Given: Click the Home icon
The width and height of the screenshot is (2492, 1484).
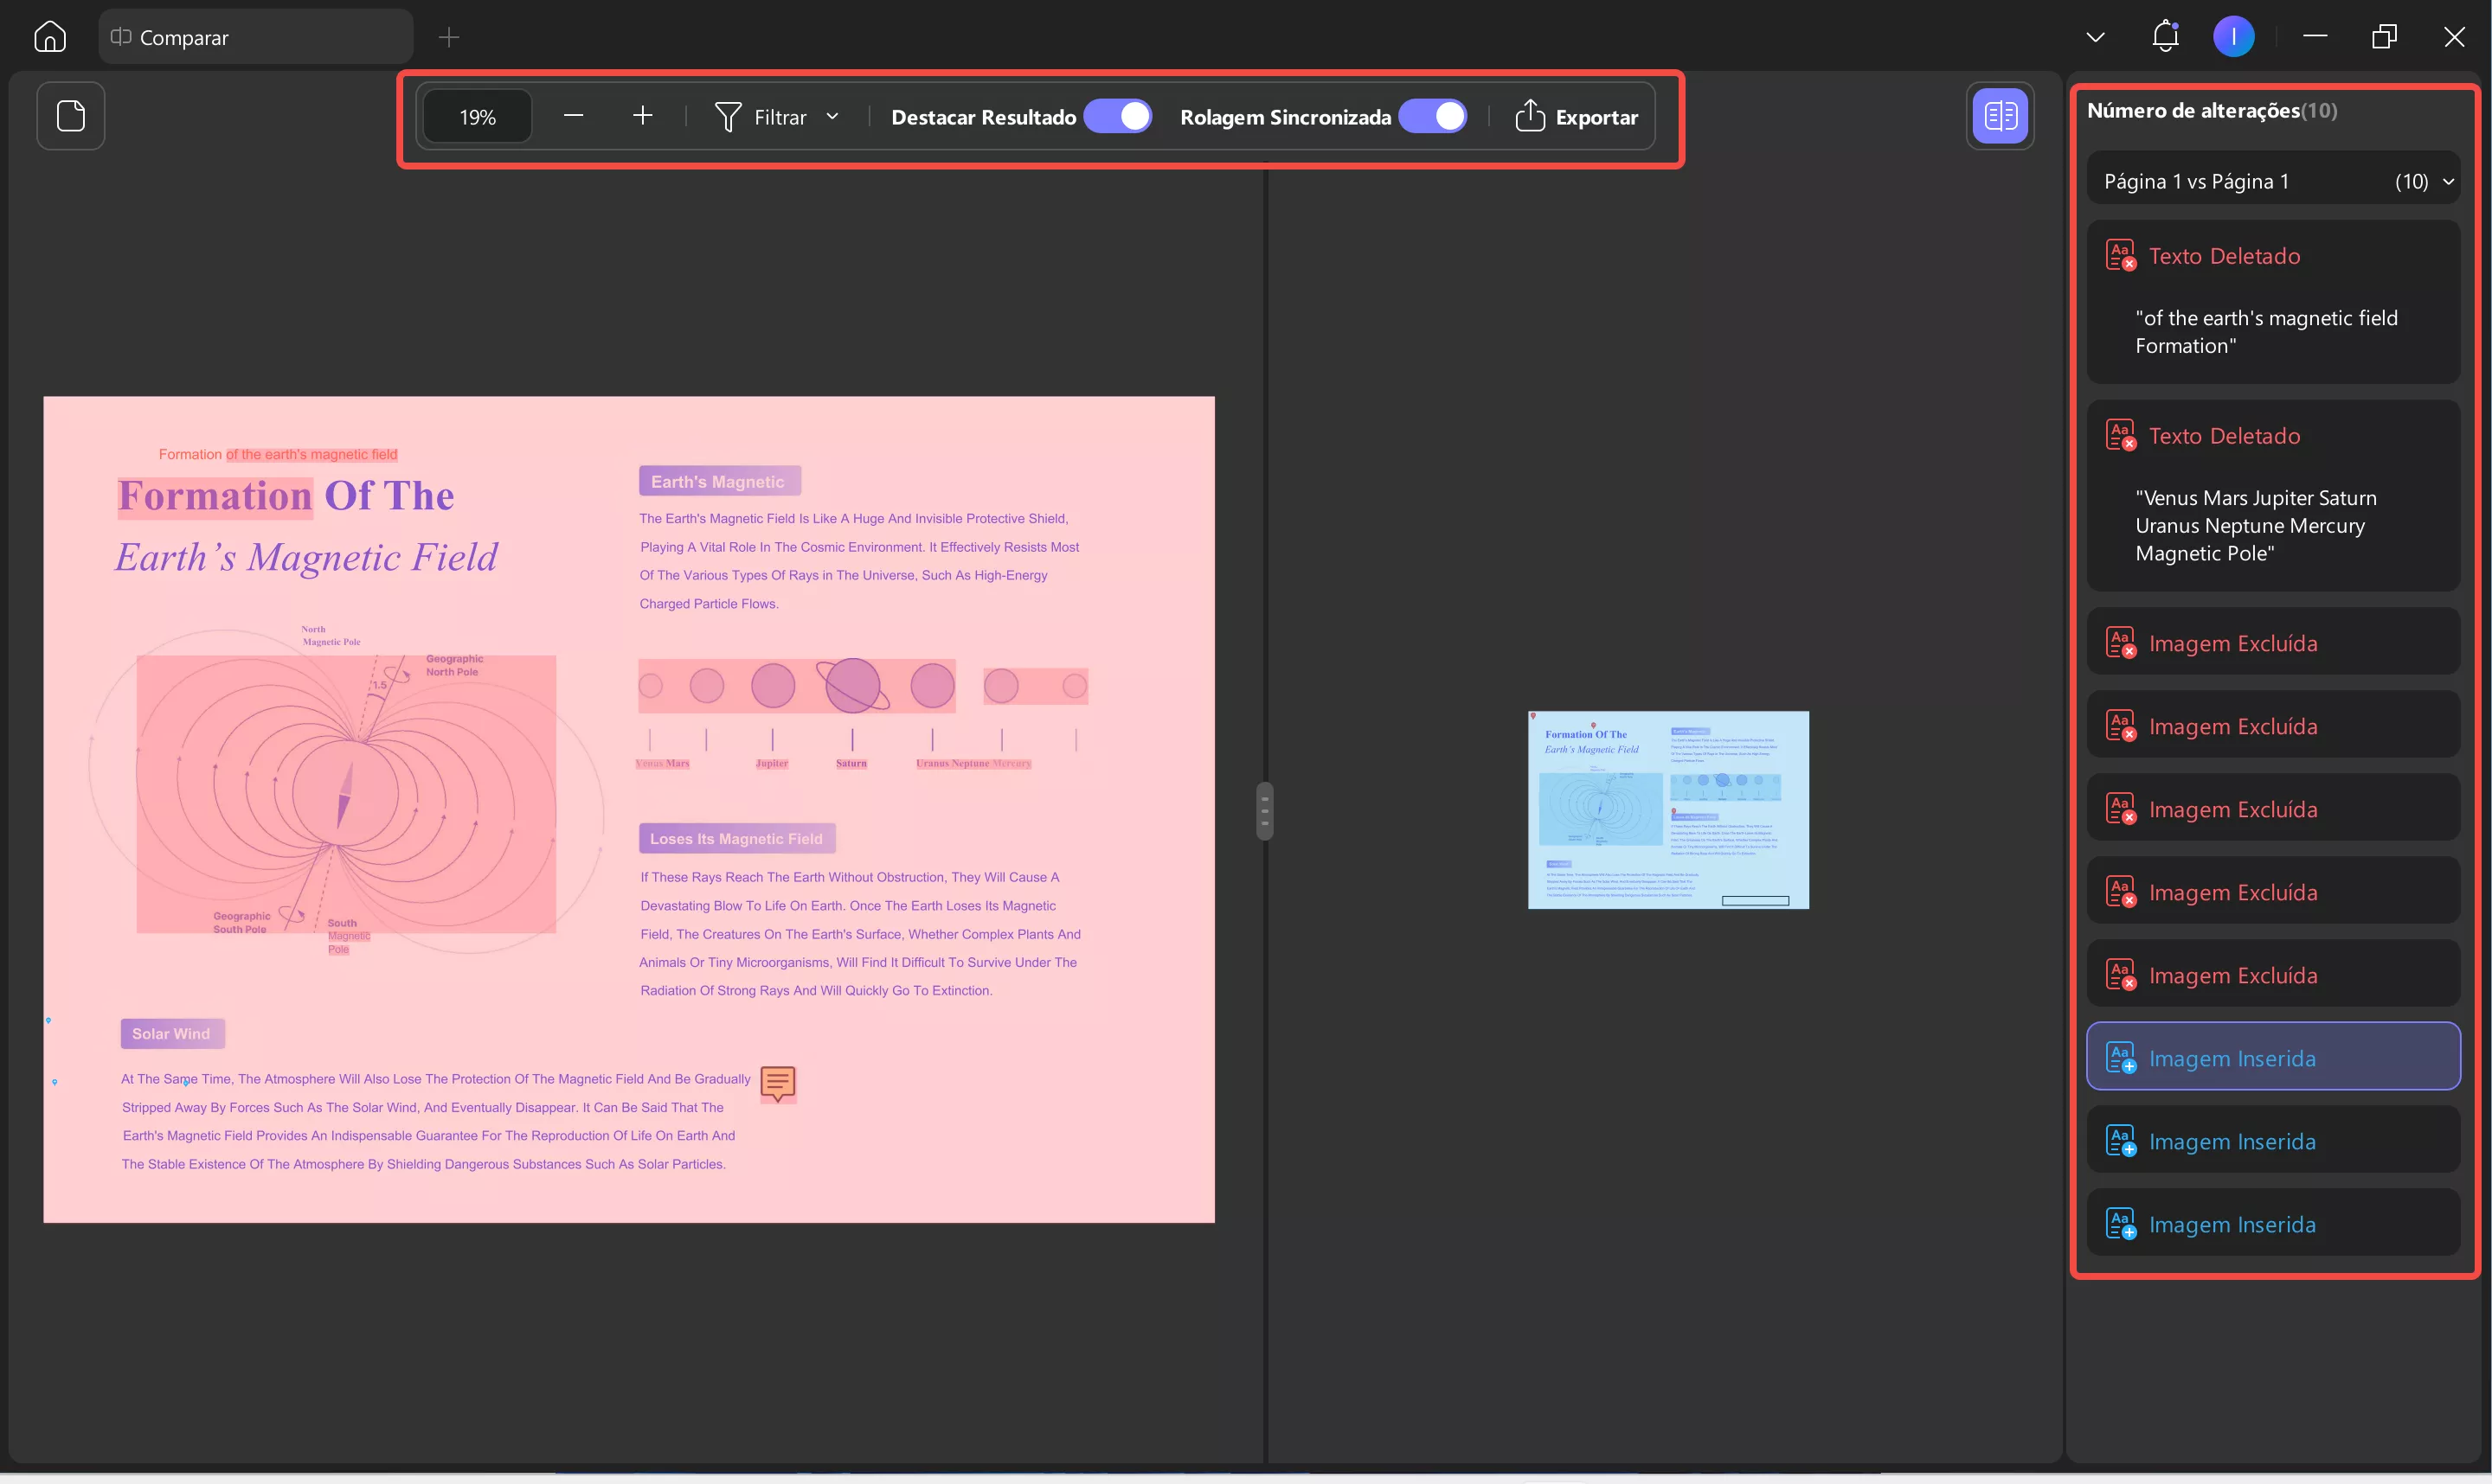Looking at the screenshot, I should pyautogui.click(x=49, y=36).
